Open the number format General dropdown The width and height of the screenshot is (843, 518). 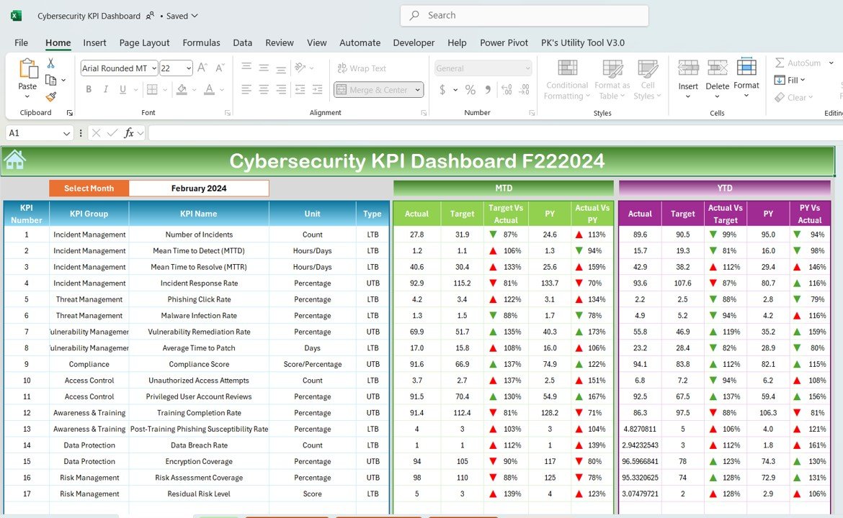click(527, 68)
